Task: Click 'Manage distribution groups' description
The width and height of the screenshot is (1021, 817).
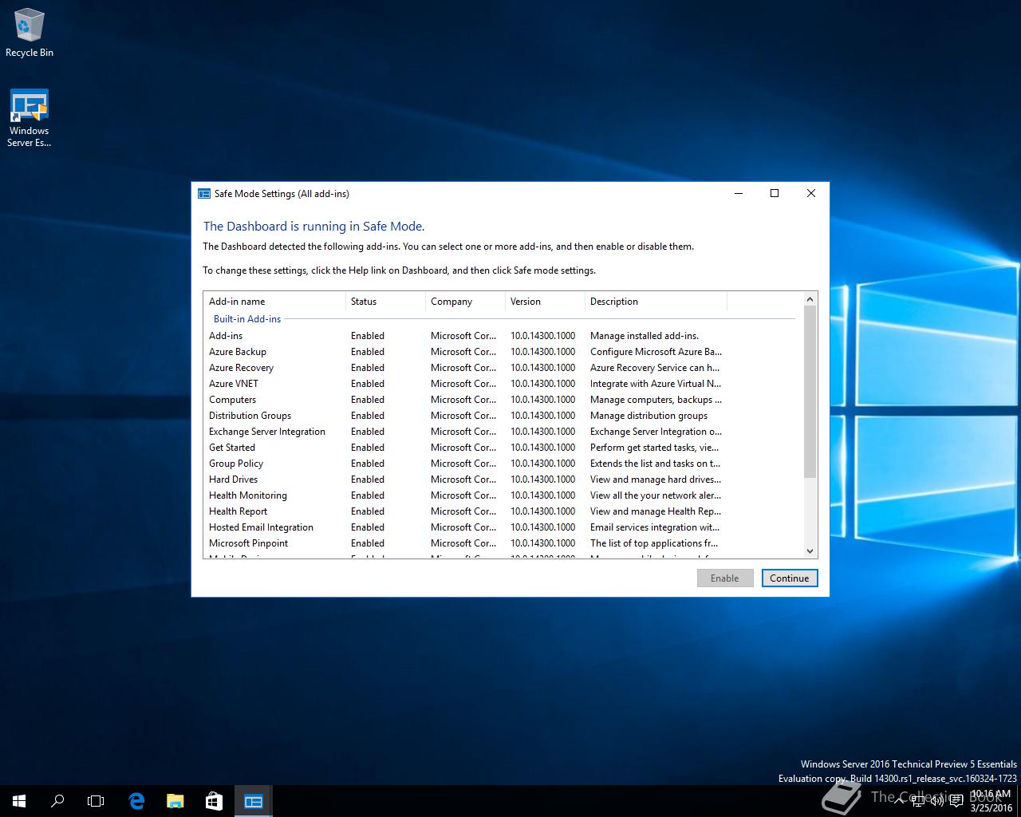Action: pos(649,416)
